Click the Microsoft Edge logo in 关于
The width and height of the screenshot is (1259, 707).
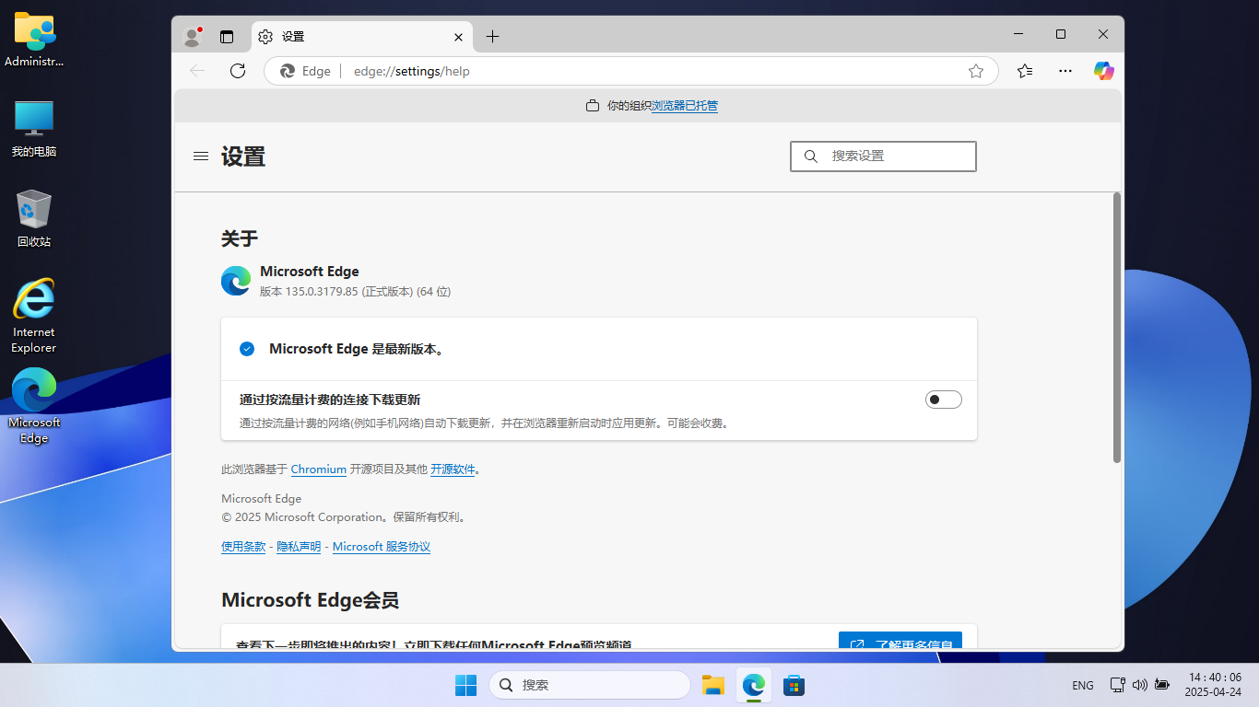tap(236, 281)
